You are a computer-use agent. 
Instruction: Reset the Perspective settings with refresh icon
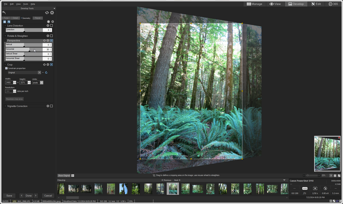tap(44, 41)
